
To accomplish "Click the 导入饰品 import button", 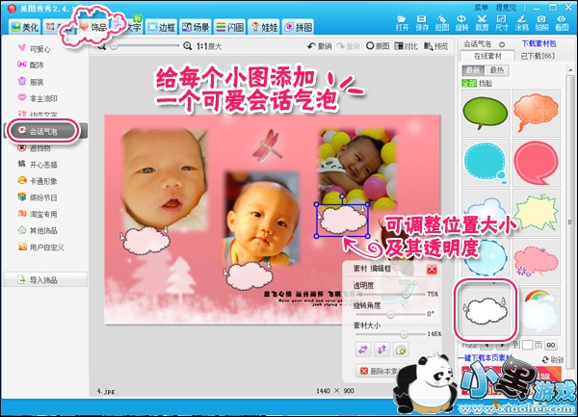I will tap(45, 280).
